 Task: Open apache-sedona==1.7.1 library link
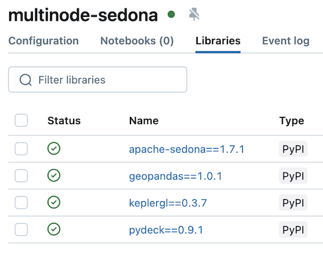click(187, 149)
